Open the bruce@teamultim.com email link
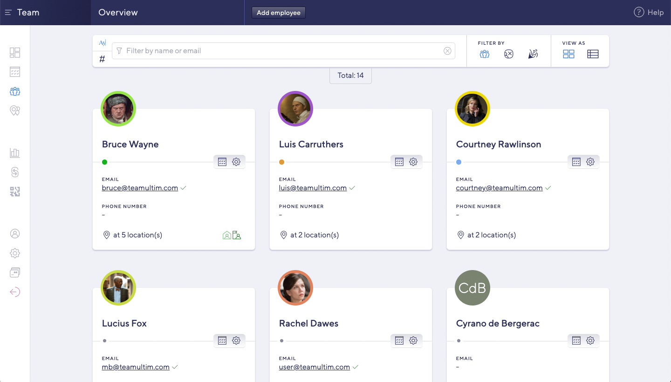671x382 pixels. click(140, 188)
